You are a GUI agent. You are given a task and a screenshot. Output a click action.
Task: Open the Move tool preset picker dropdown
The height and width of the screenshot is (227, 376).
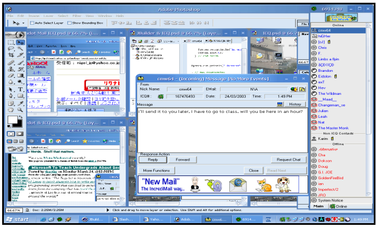coord(23,23)
